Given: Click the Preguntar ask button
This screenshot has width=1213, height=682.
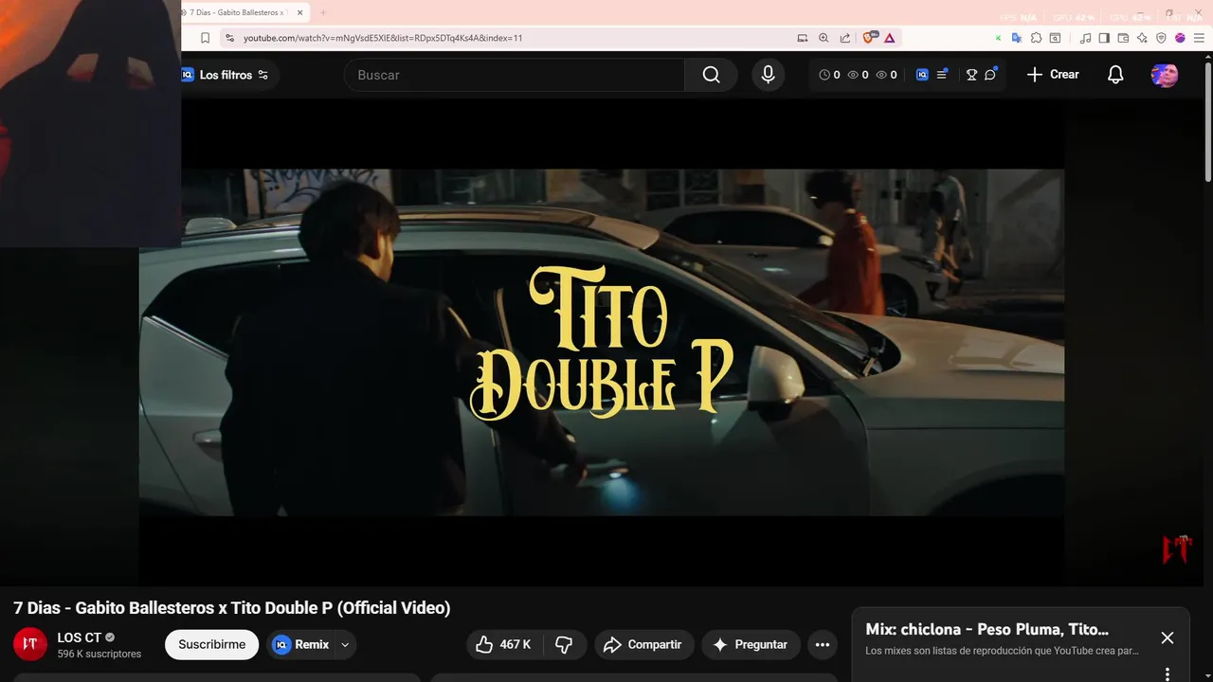Looking at the screenshot, I should [x=751, y=644].
